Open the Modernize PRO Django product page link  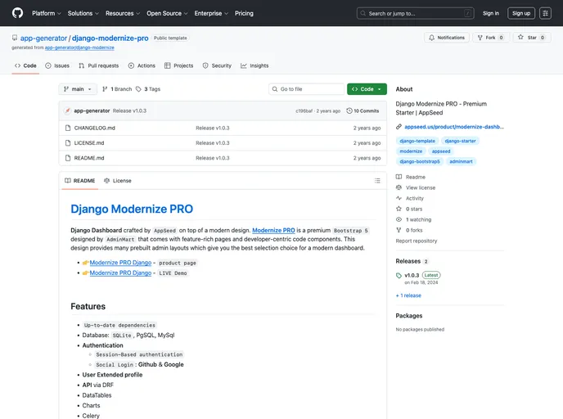(x=120, y=263)
